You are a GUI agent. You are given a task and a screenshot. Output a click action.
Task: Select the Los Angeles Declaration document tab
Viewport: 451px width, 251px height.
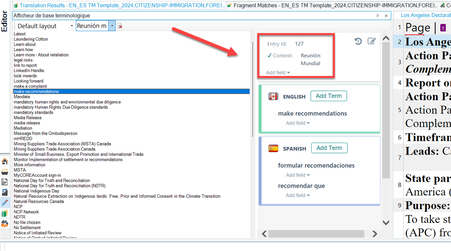pos(426,15)
